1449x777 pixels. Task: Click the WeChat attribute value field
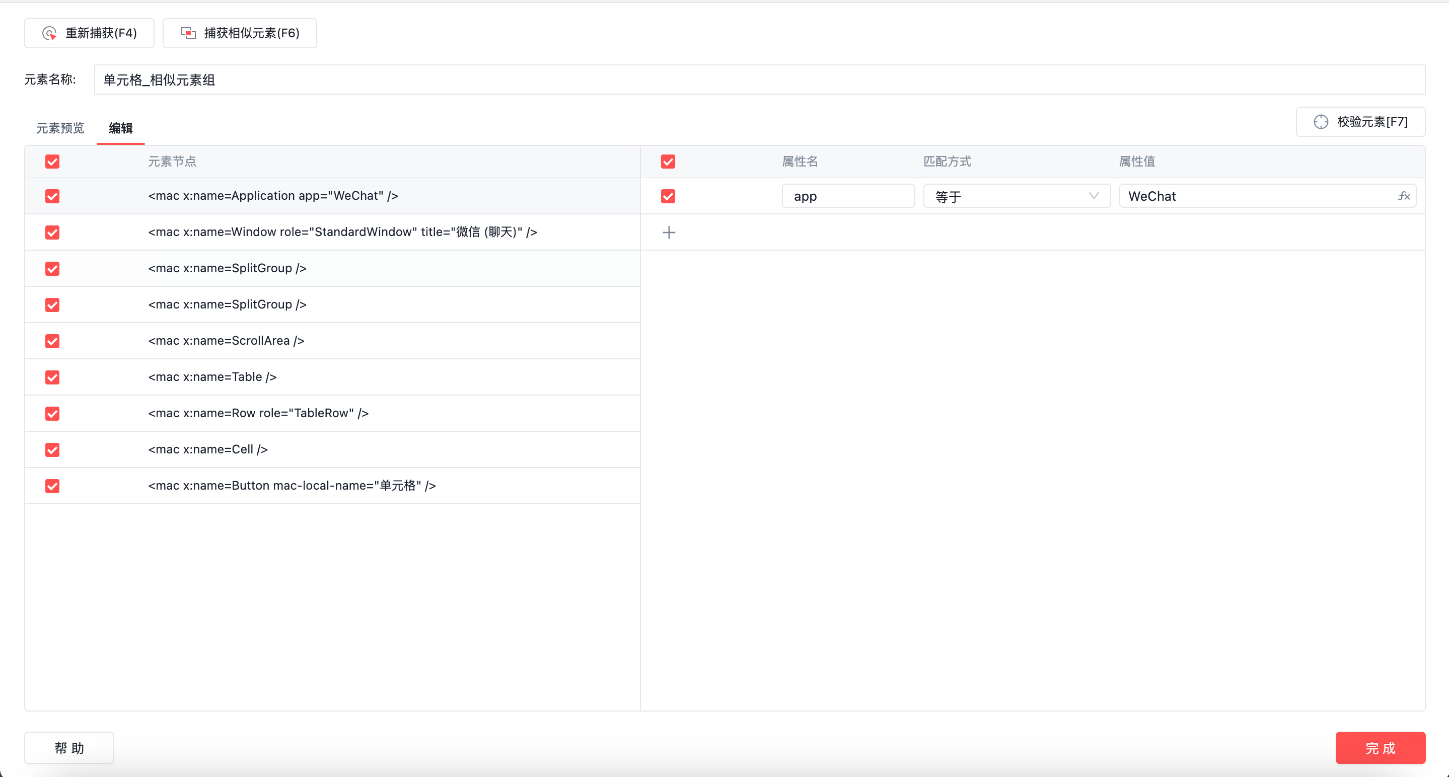pos(1254,196)
